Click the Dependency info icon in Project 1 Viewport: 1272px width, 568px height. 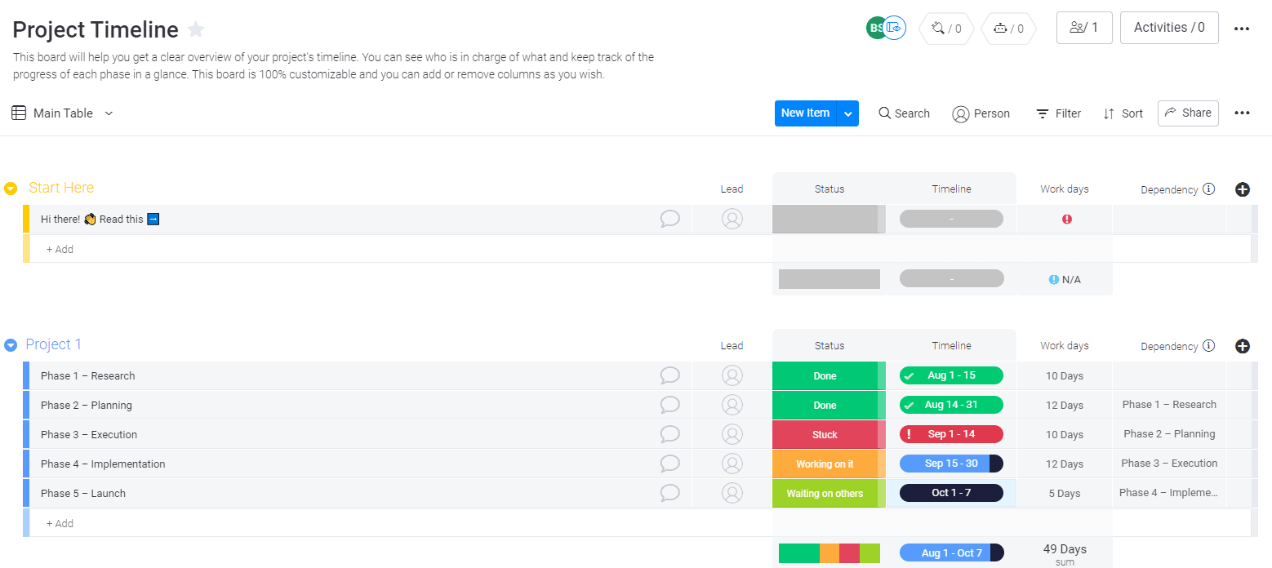(1209, 345)
